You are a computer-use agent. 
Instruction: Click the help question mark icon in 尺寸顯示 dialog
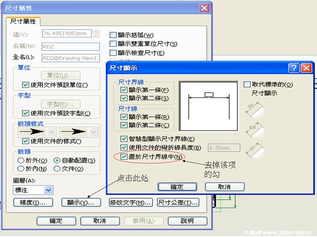pos(294,68)
